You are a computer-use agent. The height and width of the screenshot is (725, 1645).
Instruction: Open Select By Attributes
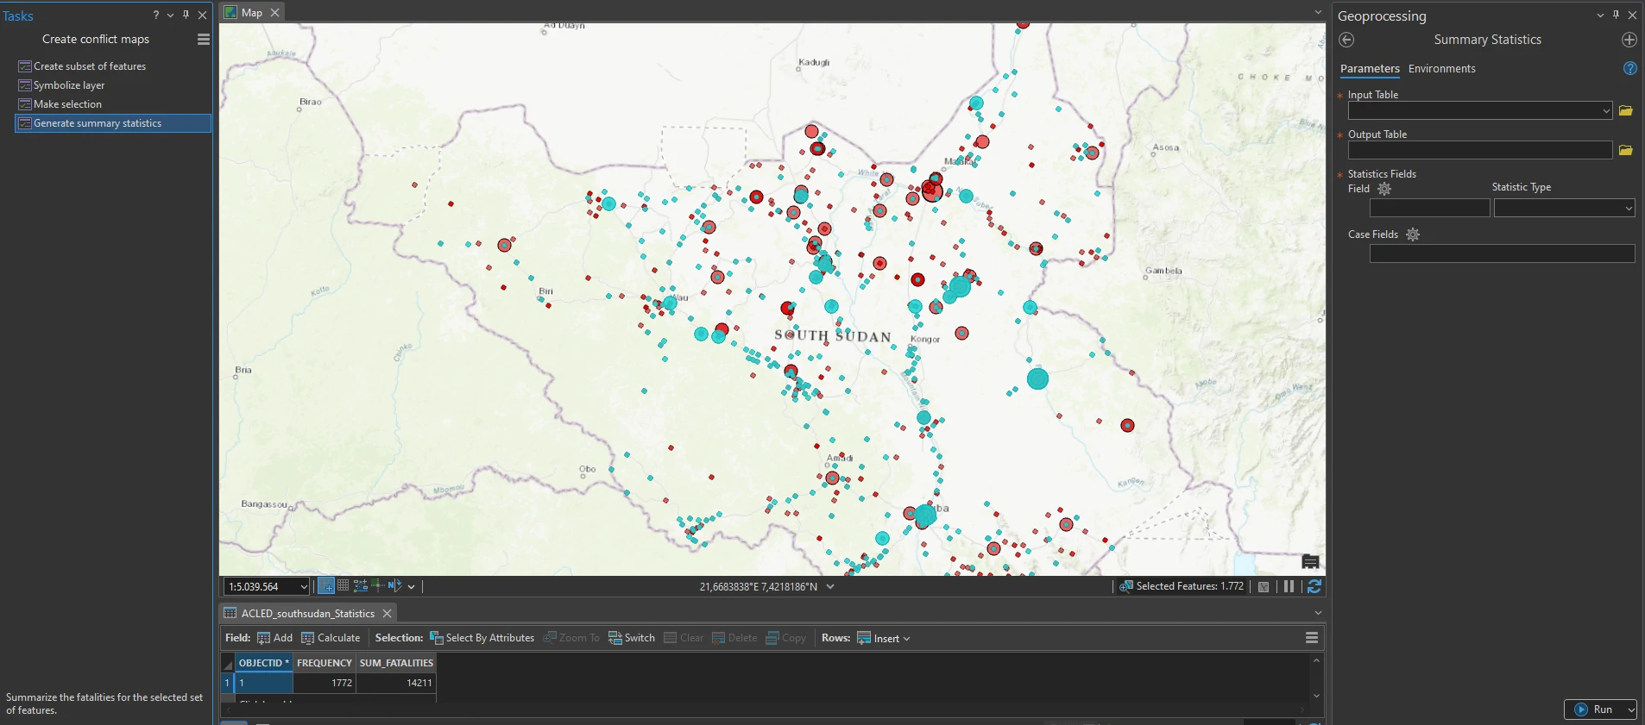pos(482,638)
